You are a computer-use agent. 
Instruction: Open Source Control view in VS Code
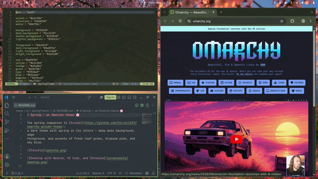[x=7, y=122]
